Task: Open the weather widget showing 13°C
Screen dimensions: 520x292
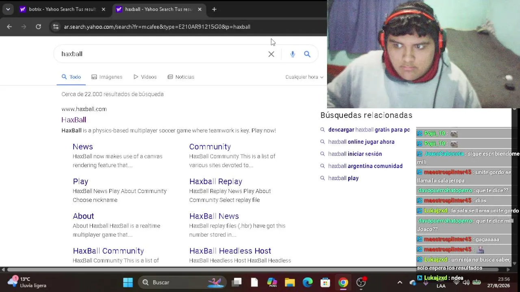Action: (28, 282)
